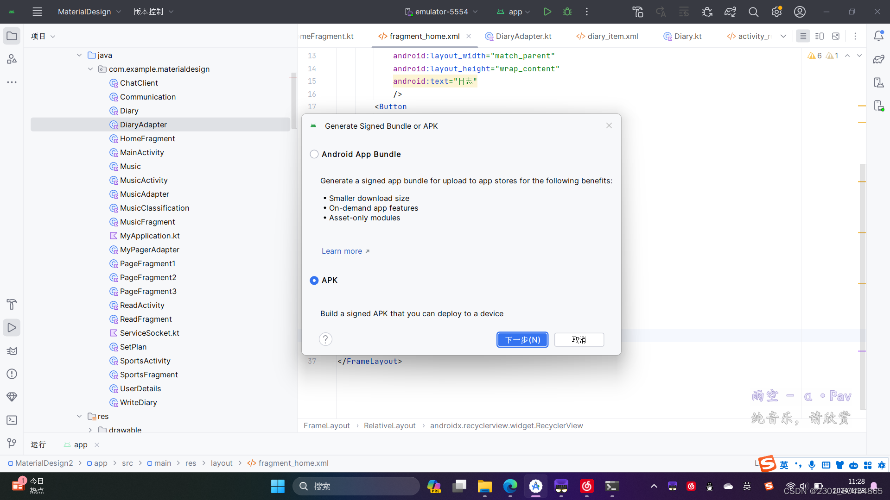
Task: Open Search Everywhere magnifier
Action: (753, 12)
